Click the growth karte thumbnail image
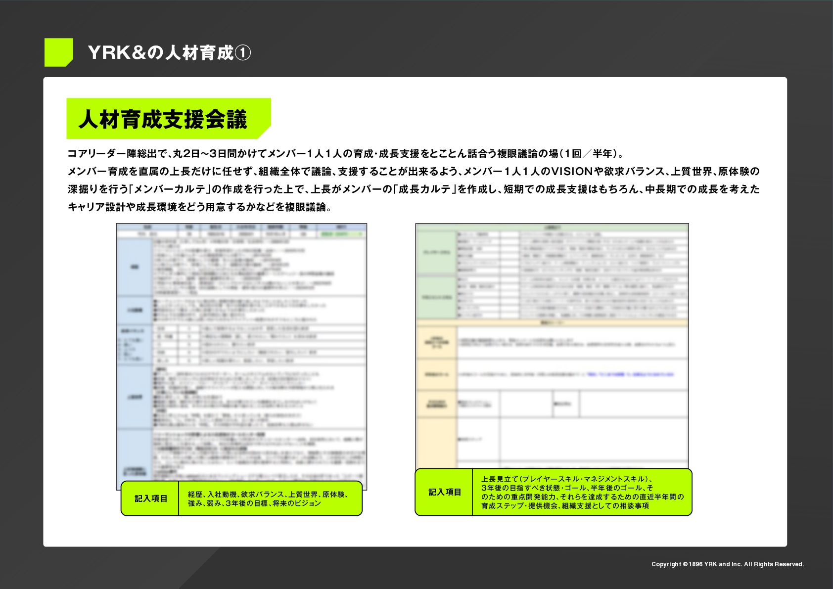 (552, 346)
